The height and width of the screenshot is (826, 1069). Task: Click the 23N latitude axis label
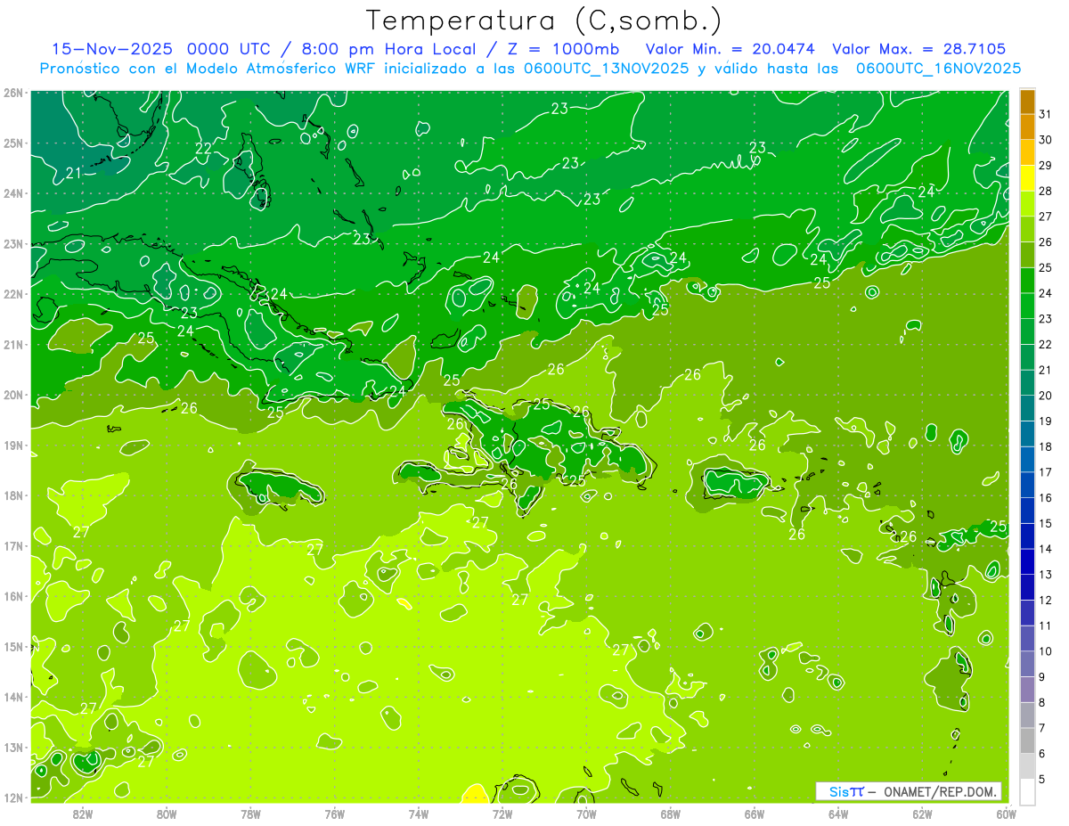point(12,243)
